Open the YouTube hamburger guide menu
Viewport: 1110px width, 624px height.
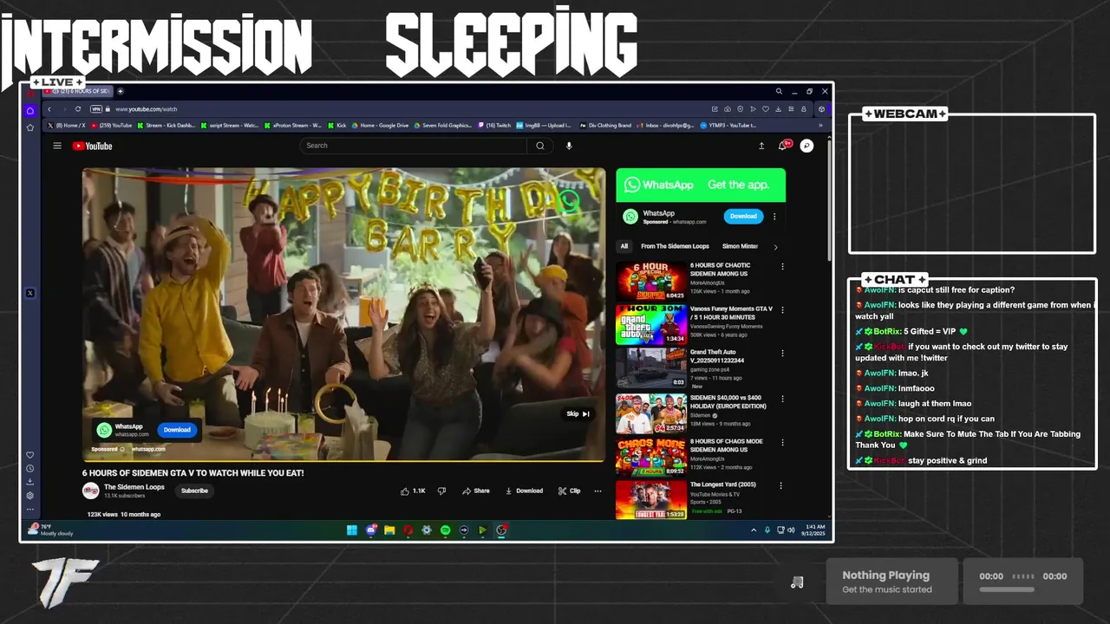coord(57,146)
